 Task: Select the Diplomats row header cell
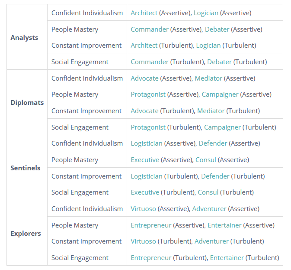(x=27, y=102)
